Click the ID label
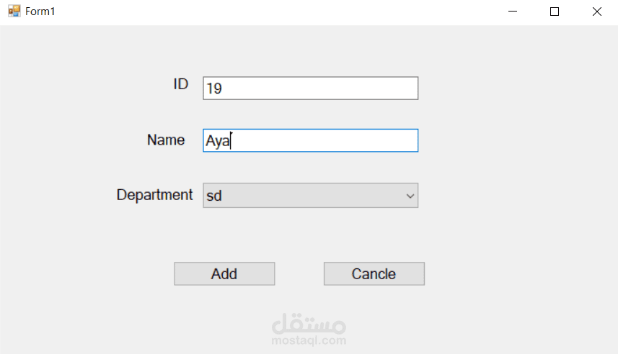The height and width of the screenshot is (354, 618). (180, 84)
